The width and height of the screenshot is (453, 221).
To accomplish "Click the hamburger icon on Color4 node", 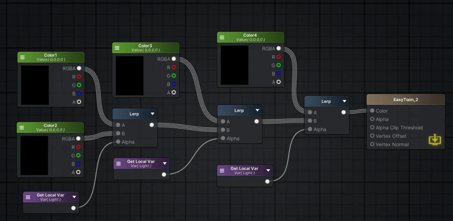I will (222, 38).
